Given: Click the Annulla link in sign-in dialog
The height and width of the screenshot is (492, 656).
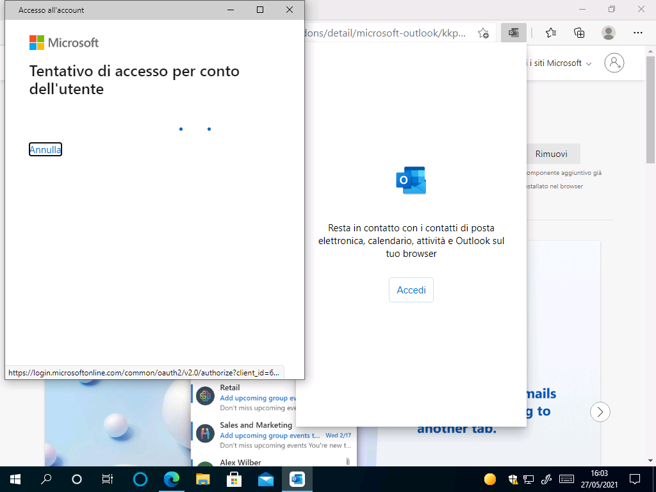Looking at the screenshot, I should pos(45,149).
